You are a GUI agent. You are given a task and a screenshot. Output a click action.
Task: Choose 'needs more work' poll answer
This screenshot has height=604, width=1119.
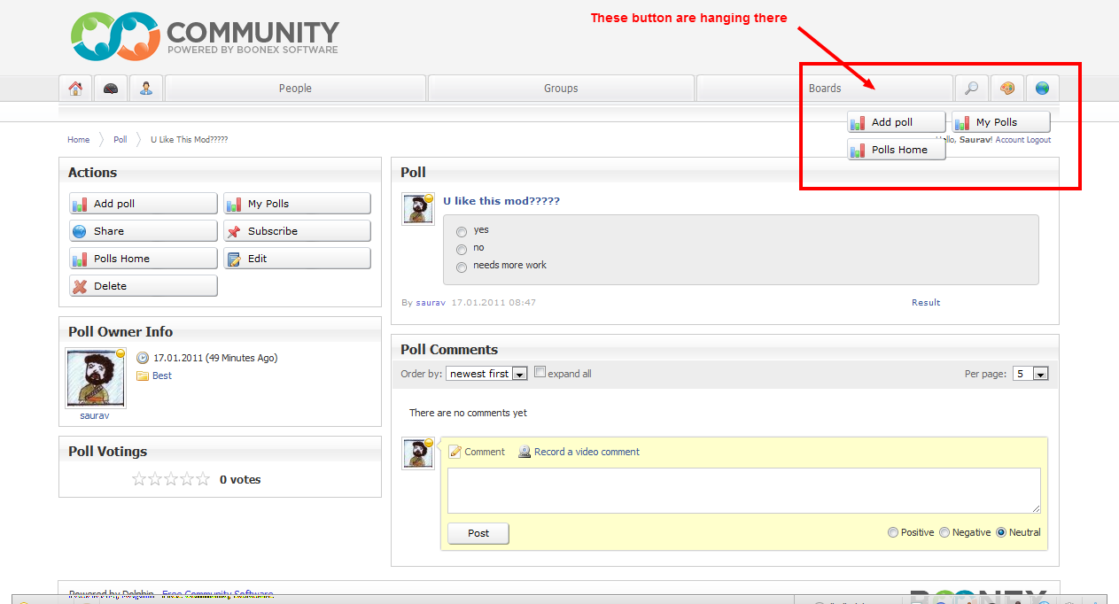coord(462,267)
